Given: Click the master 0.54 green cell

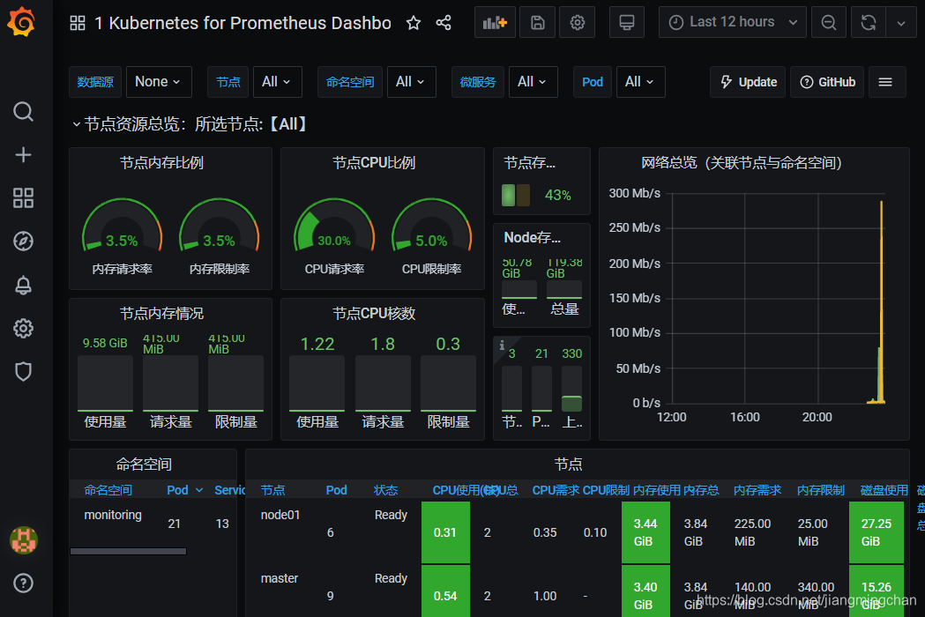Looking at the screenshot, I should [x=445, y=591].
